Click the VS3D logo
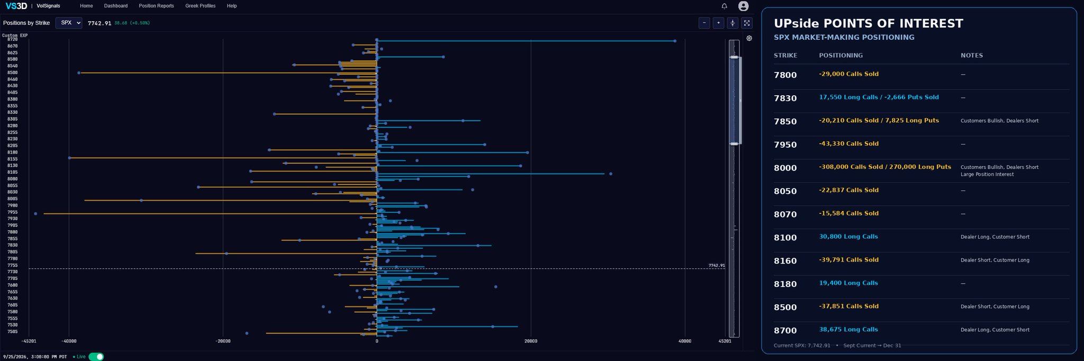The width and height of the screenshot is (1084, 361). (16, 6)
